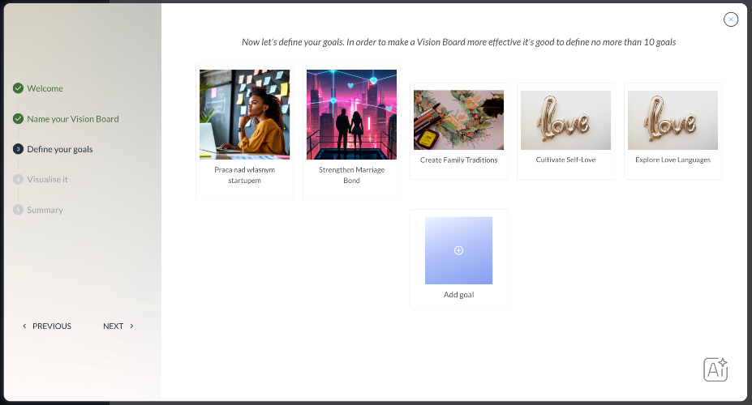The image size is (752, 405).
Task: Click the plus icon in Add goal tile
Action: click(458, 250)
